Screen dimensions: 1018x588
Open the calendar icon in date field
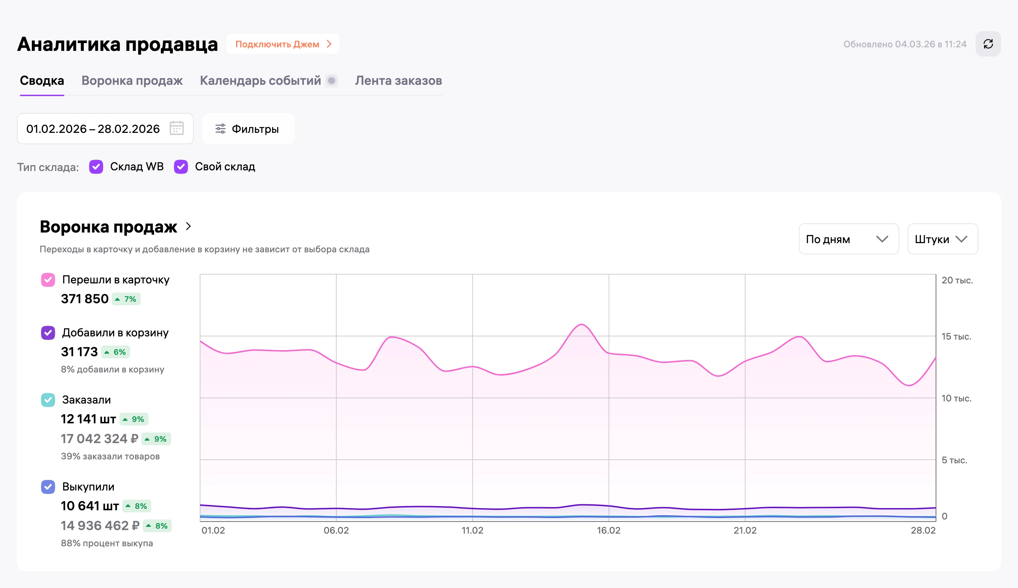click(x=176, y=128)
